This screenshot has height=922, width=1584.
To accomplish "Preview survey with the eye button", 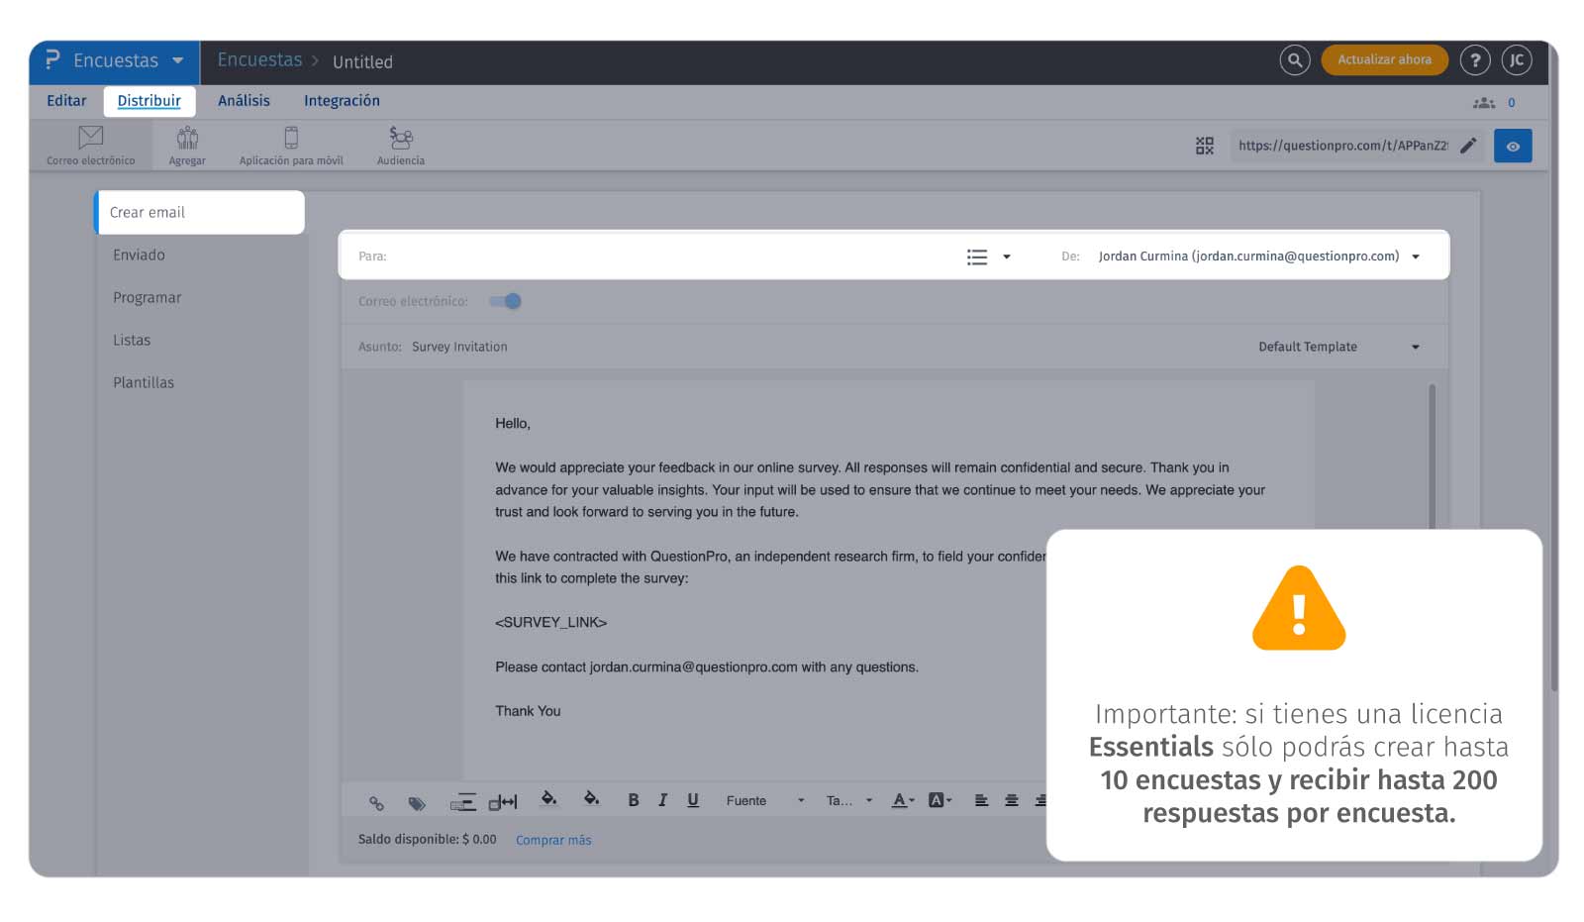I will 1513,146.
